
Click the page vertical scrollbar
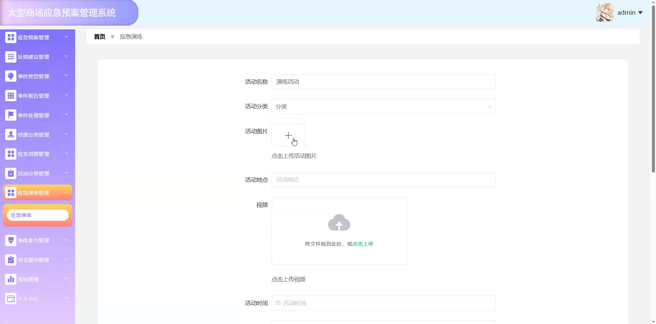point(653,89)
